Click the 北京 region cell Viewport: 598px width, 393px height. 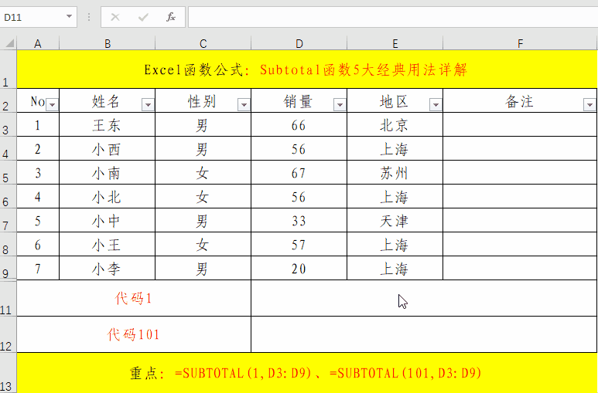[x=395, y=124]
